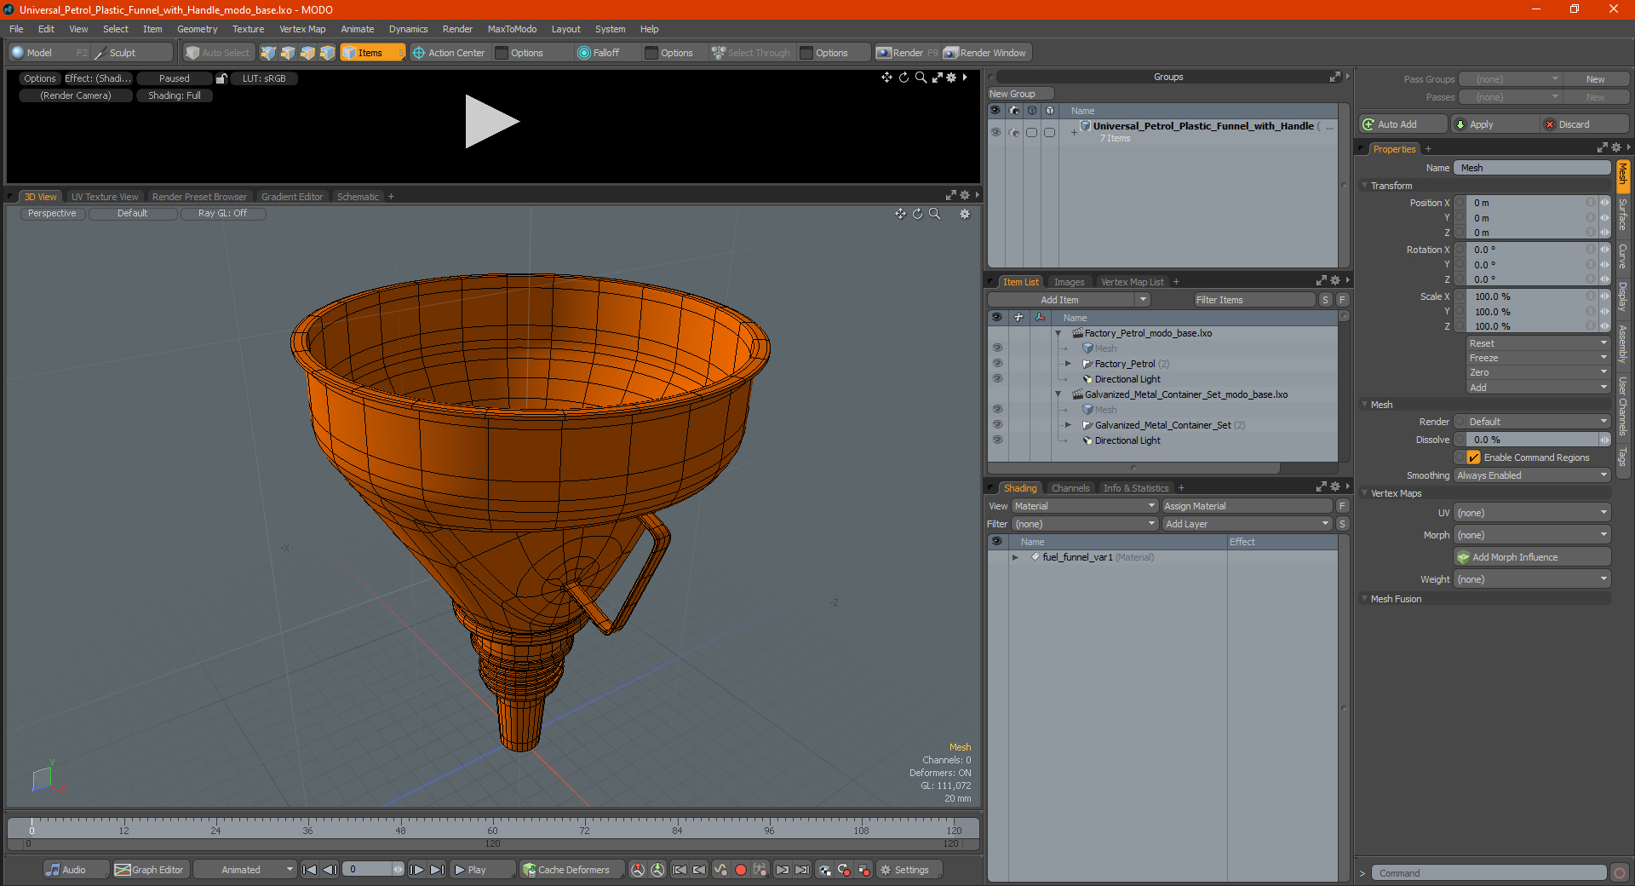Click the 3D viewport pan move icon

click(901, 214)
